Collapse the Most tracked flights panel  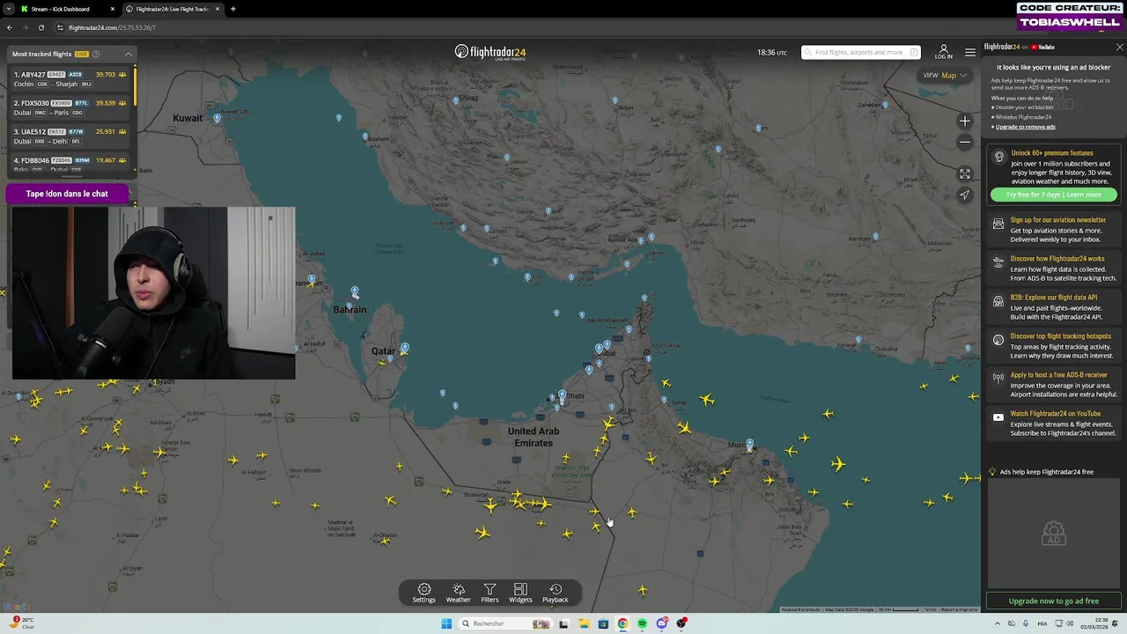pos(129,54)
